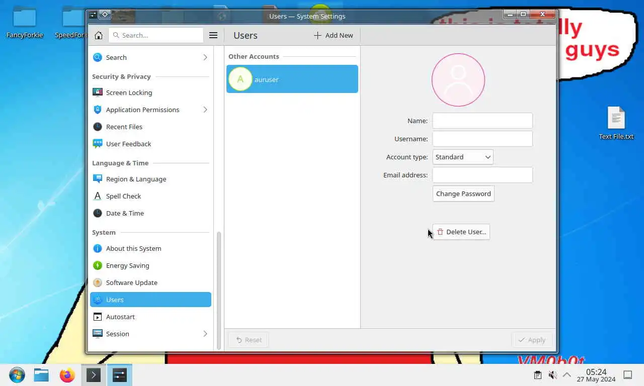Select Energy Saving label
644x386 pixels.
point(127,265)
